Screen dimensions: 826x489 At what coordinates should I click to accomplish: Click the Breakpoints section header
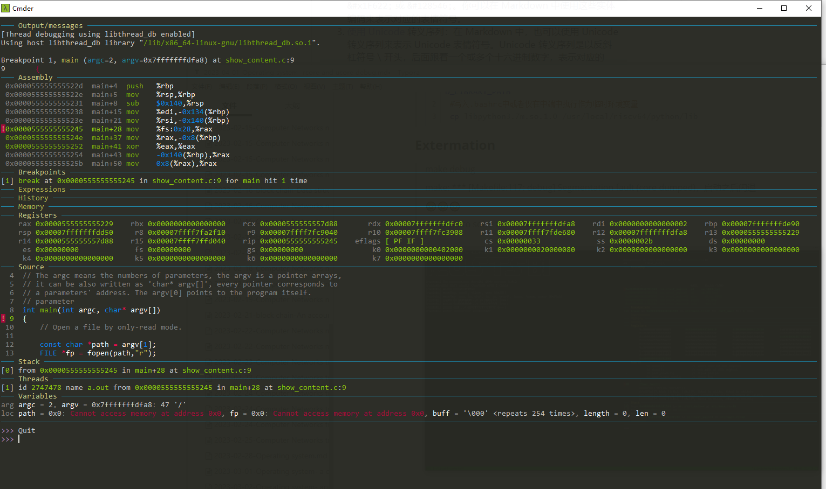tap(42, 172)
